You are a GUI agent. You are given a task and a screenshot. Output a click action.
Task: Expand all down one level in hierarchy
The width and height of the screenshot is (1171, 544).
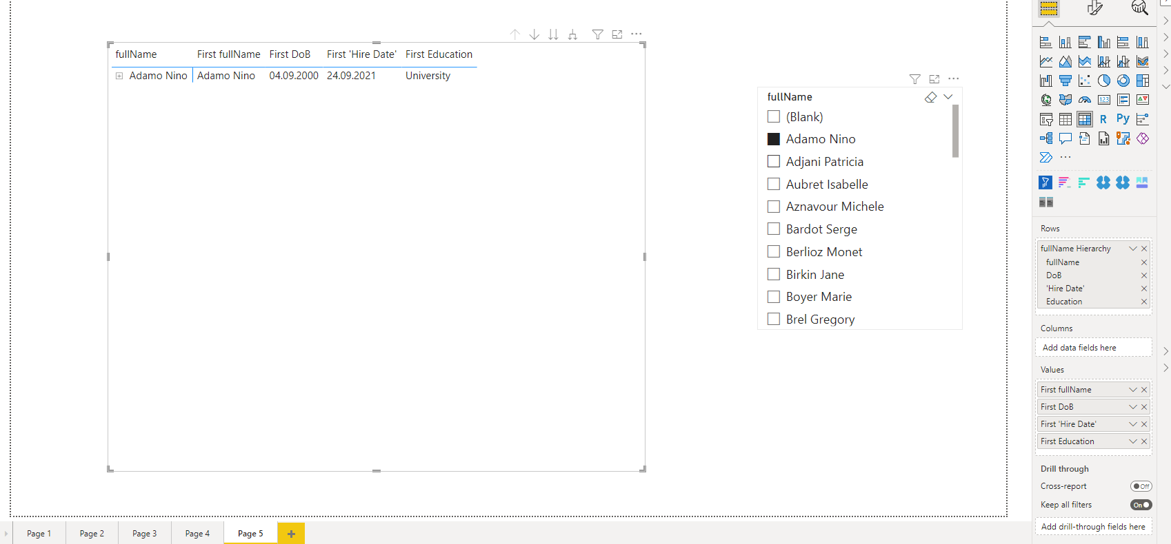pyautogui.click(x=572, y=34)
